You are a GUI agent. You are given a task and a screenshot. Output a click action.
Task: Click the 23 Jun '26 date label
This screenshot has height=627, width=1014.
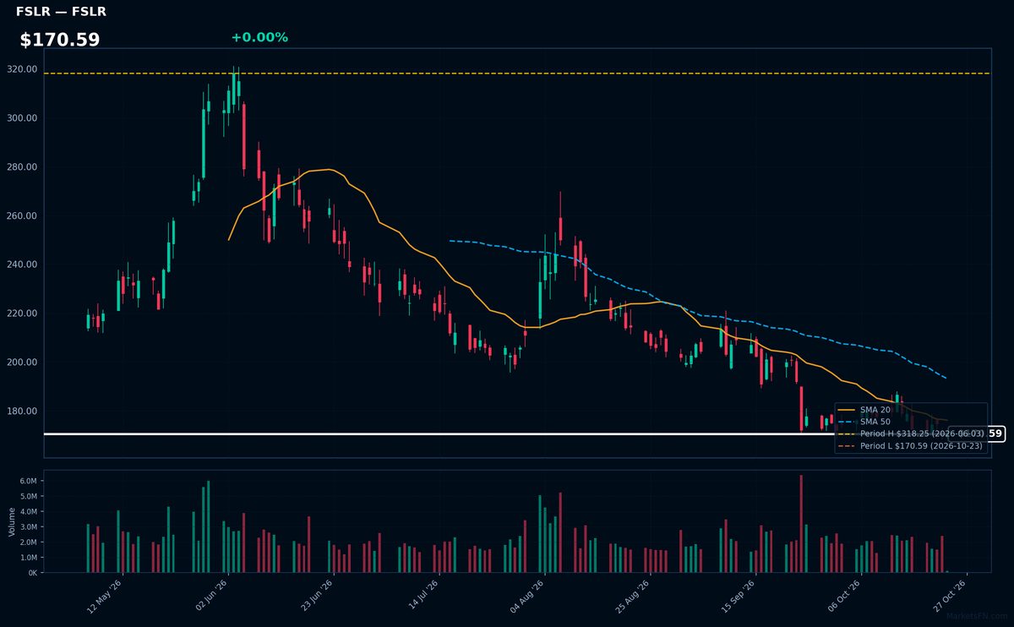point(317,596)
